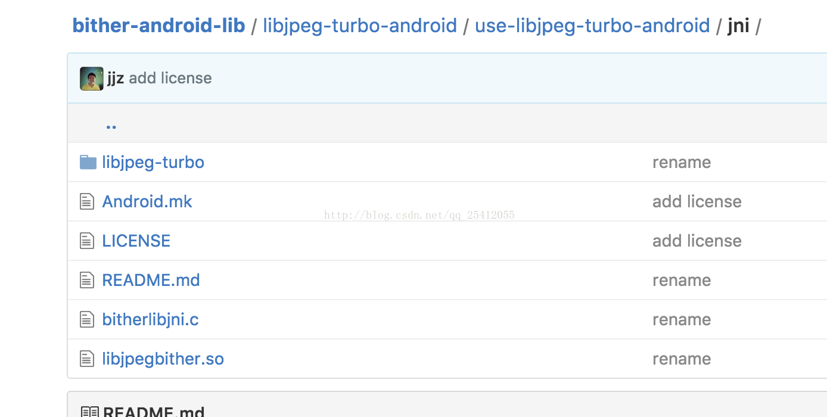Image resolution: width=827 pixels, height=417 pixels.
Task: Go to libjpeg-turbo-android breadcrumb
Action: tap(360, 26)
